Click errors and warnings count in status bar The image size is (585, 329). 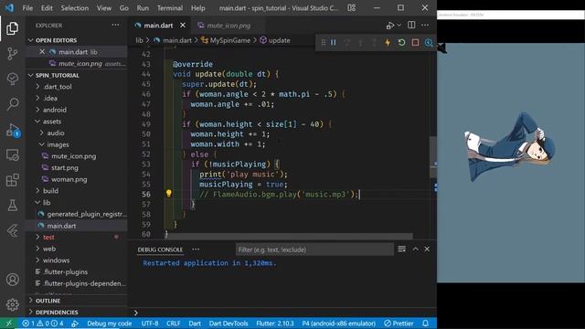(x=43, y=323)
